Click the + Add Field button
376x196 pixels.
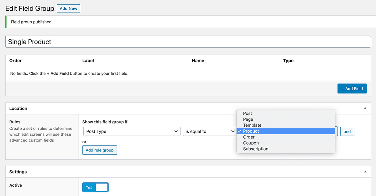tap(352, 89)
